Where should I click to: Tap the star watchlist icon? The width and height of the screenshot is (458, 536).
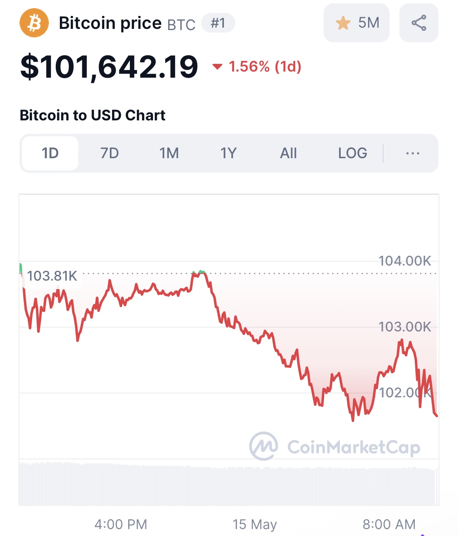[343, 23]
